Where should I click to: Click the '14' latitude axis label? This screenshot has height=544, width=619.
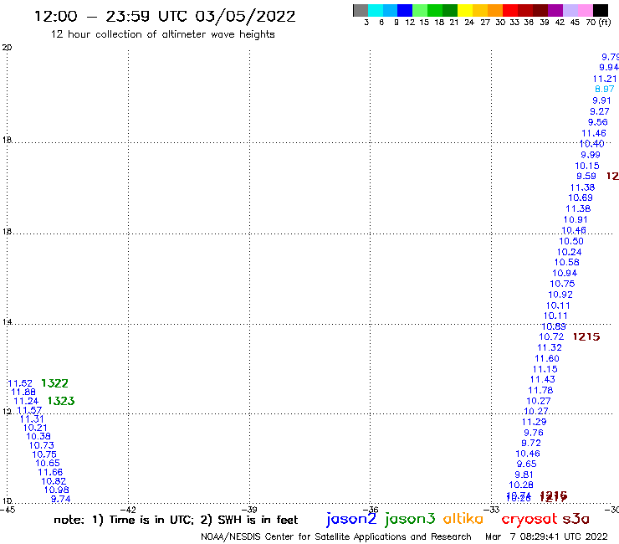7,322
